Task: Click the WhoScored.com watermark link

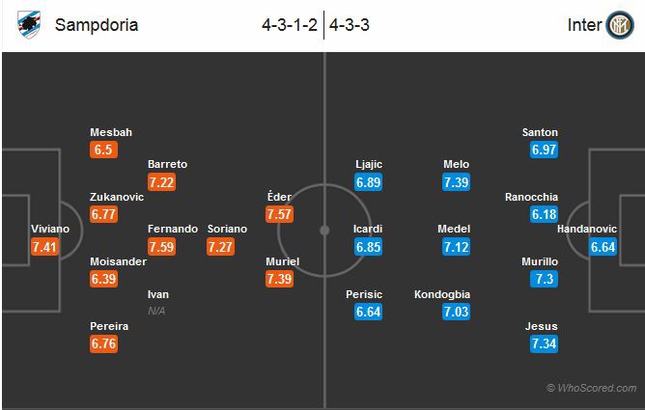Action: [x=592, y=388]
